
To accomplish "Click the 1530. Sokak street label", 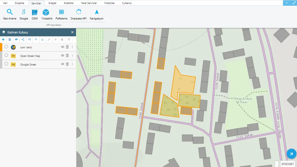I will (217, 81).
